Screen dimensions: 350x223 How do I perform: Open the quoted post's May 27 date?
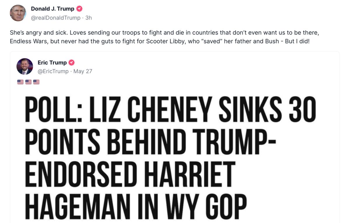tap(83, 71)
